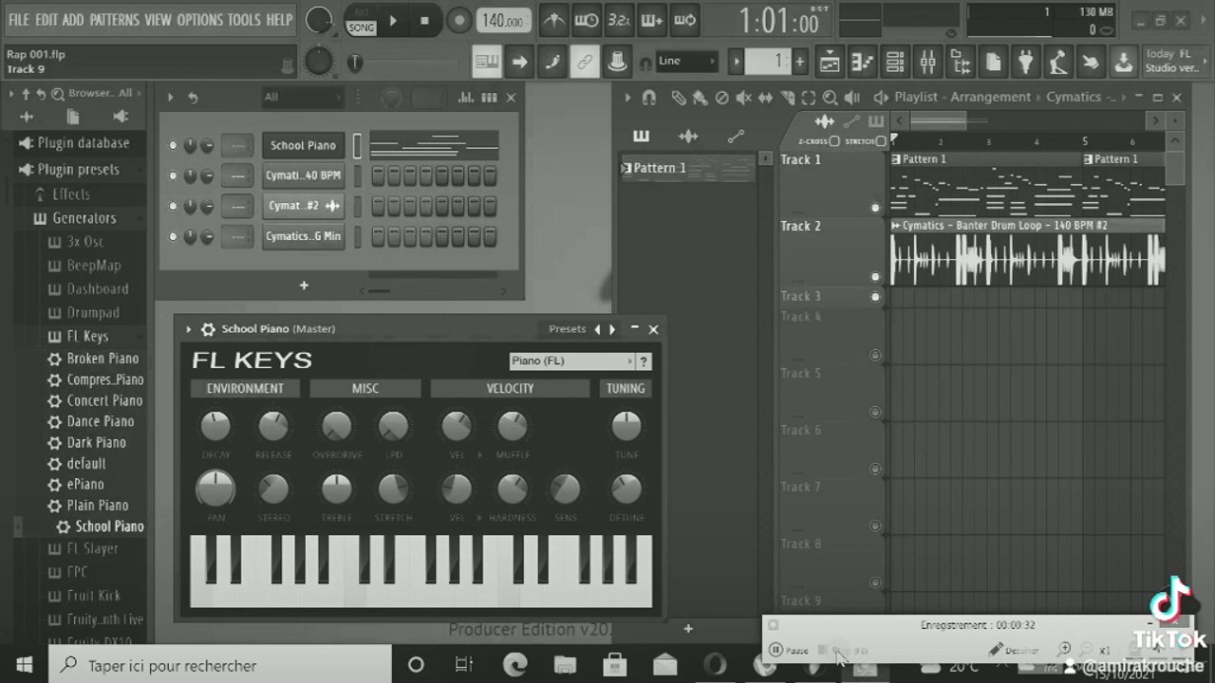Image resolution: width=1215 pixels, height=683 pixels.
Task: Open the channel rack menu arrow
Action: click(x=171, y=97)
